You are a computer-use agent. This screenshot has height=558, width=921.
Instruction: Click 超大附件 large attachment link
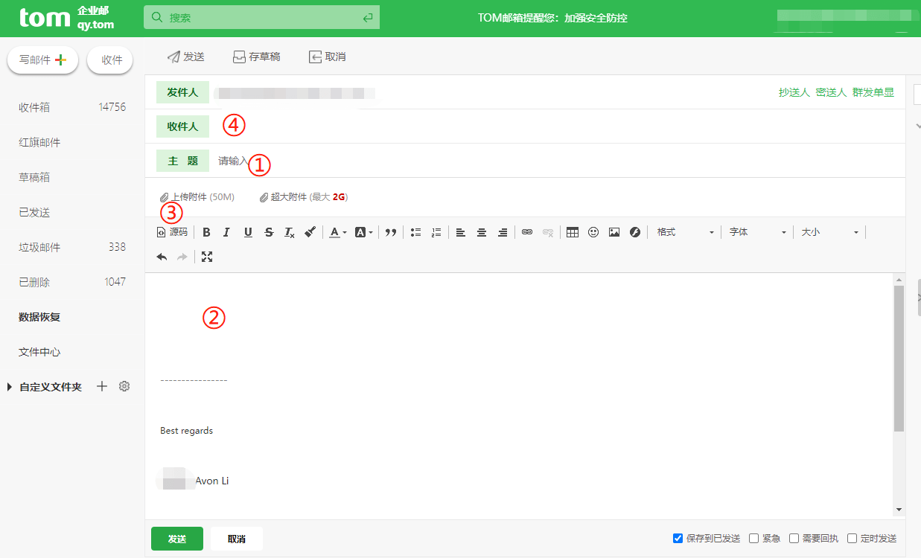(x=304, y=197)
